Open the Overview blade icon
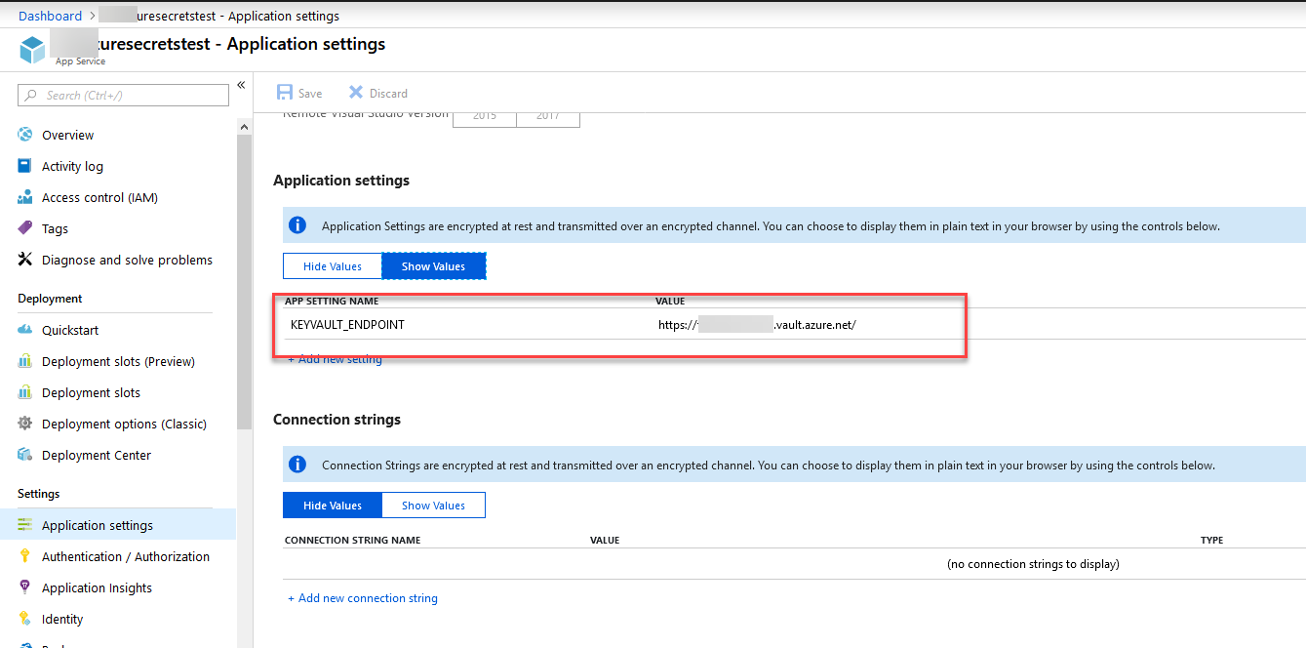 click(x=22, y=135)
